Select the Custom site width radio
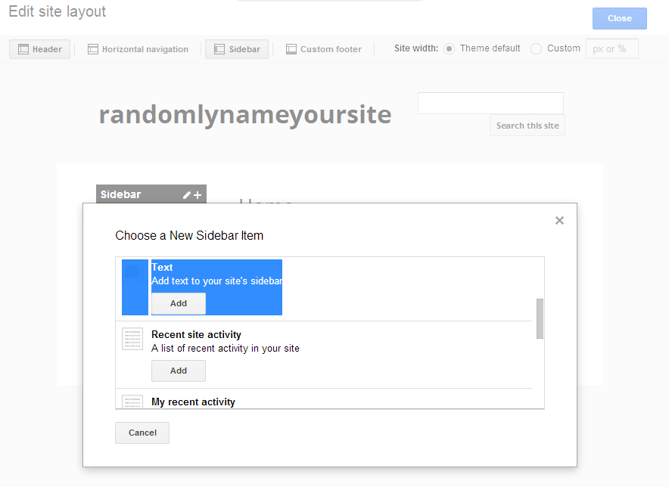Image resolution: width=669 pixels, height=487 pixels. tap(537, 48)
